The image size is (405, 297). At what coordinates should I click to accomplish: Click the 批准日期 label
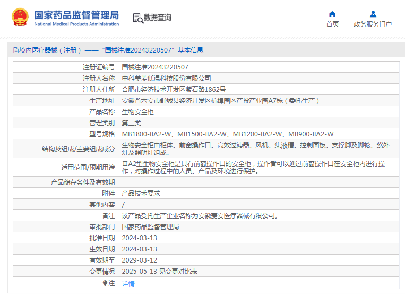pyautogui.click(x=102, y=238)
